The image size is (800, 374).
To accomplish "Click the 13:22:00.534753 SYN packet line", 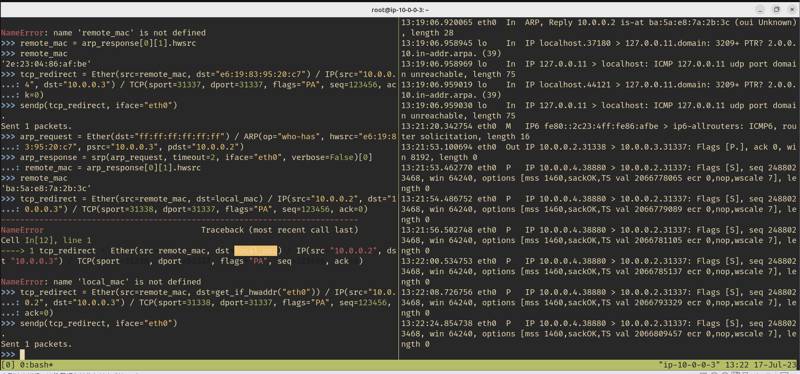I will pyautogui.click(x=598, y=272).
